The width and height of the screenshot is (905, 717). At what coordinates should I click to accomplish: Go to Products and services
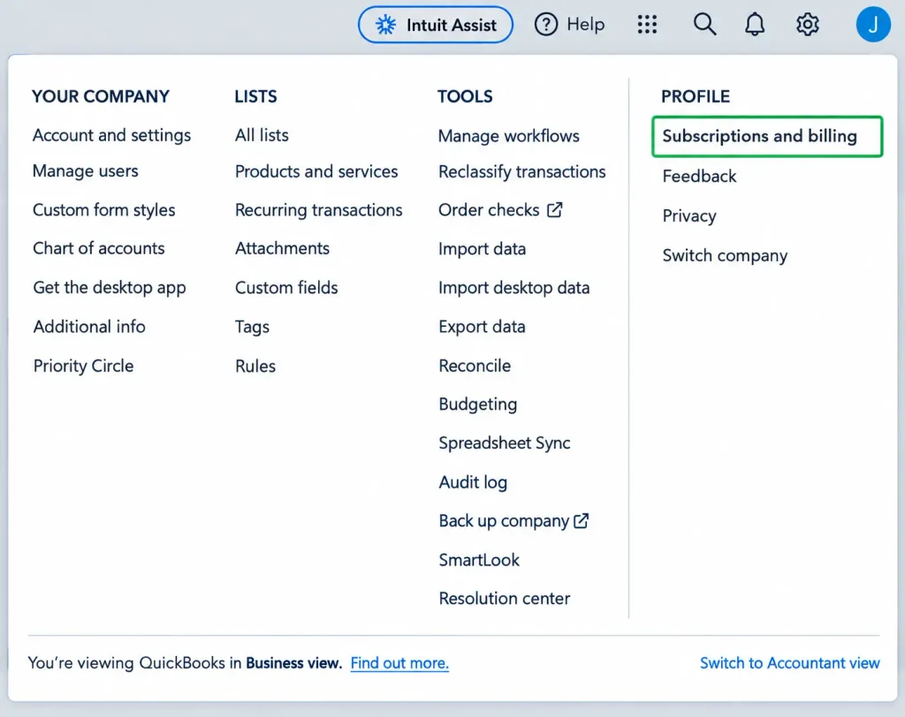[x=316, y=171]
